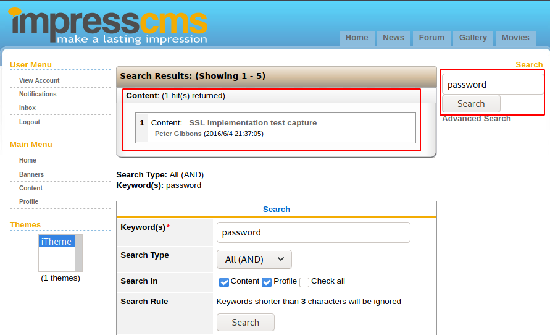Open the Movies tab
The image size is (550, 335).
click(515, 38)
